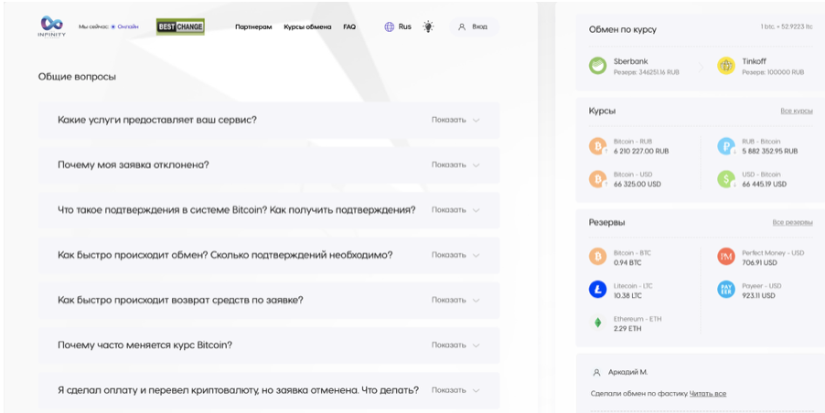Open the Партнерам menu item
The image size is (825, 413).
point(253,27)
